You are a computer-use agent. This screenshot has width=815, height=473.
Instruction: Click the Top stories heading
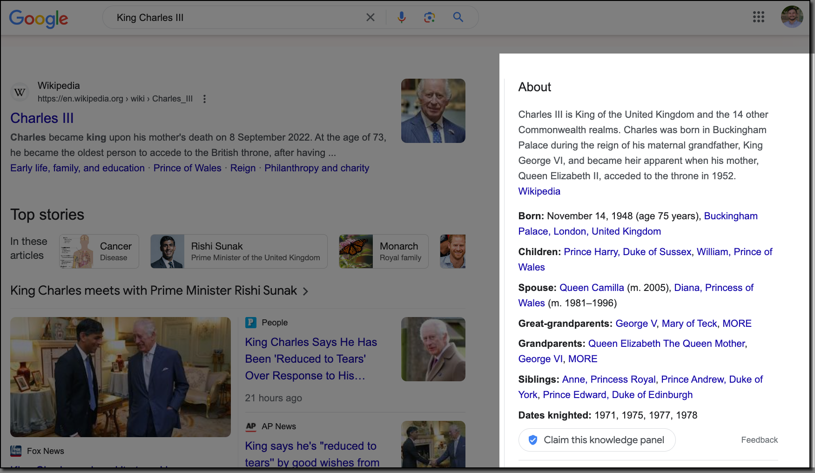click(47, 215)
